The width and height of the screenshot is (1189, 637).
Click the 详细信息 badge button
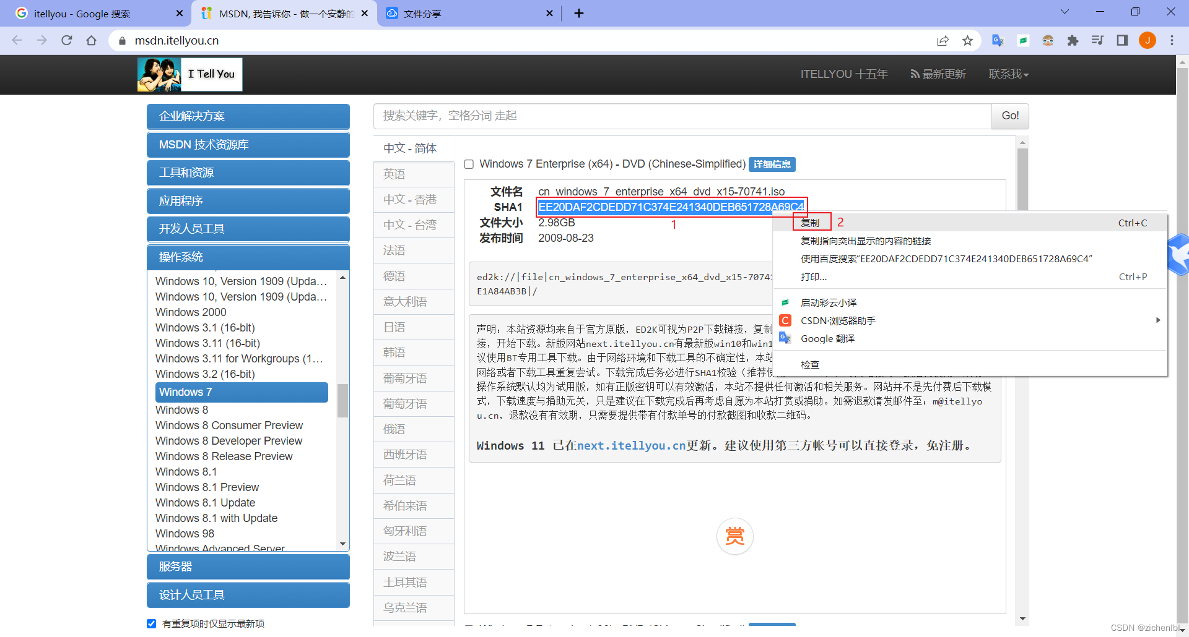[x=772, y=164]
